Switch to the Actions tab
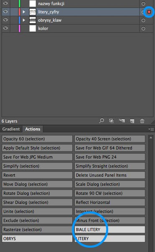Image resolution: width=155 pixels, height=252 pixels. (x=33, y=129)
